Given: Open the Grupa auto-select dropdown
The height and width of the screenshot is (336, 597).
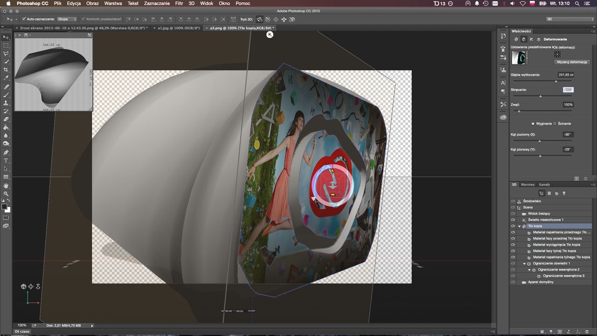Looking at the screenshot, I should 67,19.
